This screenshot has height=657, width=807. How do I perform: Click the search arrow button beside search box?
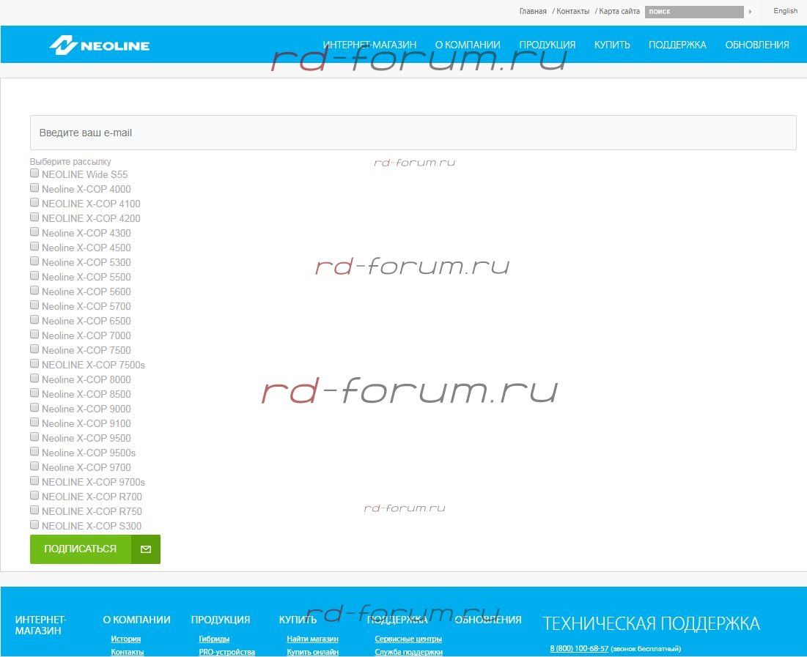pos(750,12)
